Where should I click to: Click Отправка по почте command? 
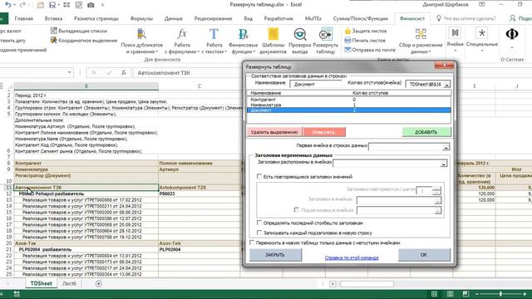click(370, 50)
